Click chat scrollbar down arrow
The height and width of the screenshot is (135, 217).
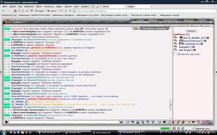click(x=171, y=118)
